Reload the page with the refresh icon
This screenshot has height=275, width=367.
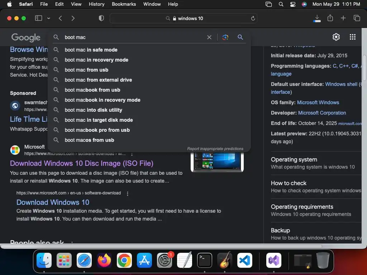(x=253, y=18)
